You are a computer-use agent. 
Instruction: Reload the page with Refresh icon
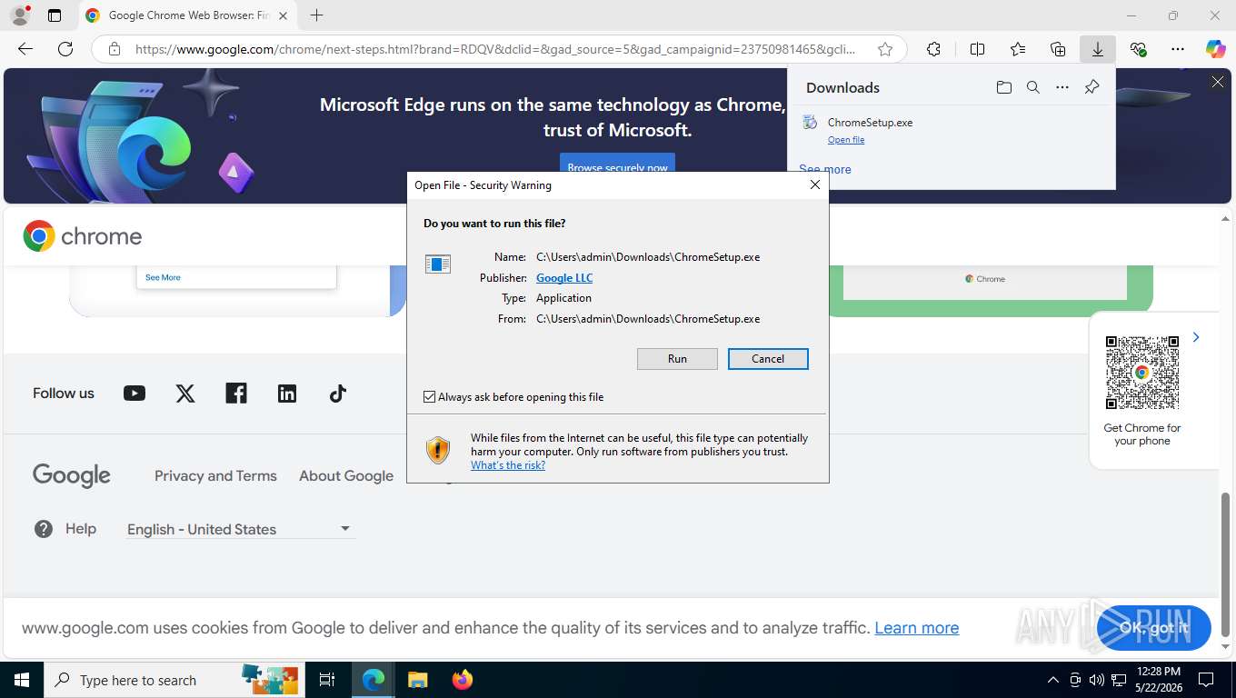65,49
